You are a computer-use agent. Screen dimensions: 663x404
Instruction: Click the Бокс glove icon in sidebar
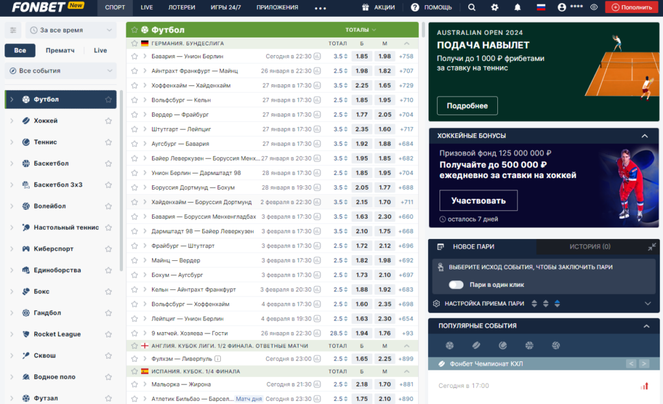coord(26,291)
